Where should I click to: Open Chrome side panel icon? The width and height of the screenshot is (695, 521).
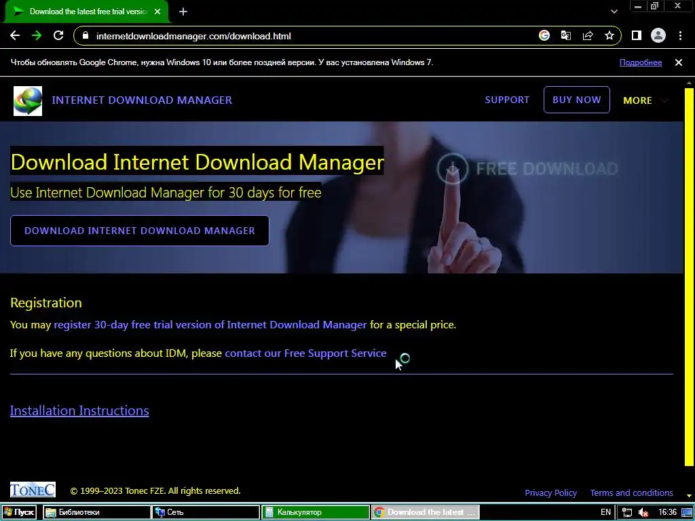coord(637,35)
